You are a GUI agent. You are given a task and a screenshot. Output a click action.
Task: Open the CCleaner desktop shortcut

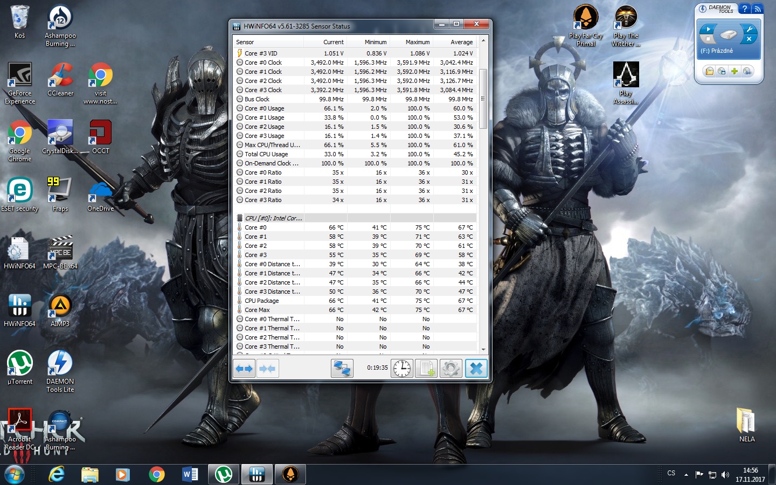point(60,79)
